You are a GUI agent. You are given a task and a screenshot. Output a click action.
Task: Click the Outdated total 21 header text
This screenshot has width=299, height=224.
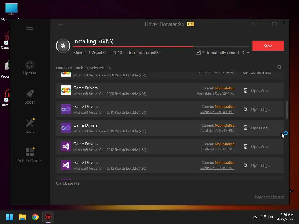(x=84, y=68)
